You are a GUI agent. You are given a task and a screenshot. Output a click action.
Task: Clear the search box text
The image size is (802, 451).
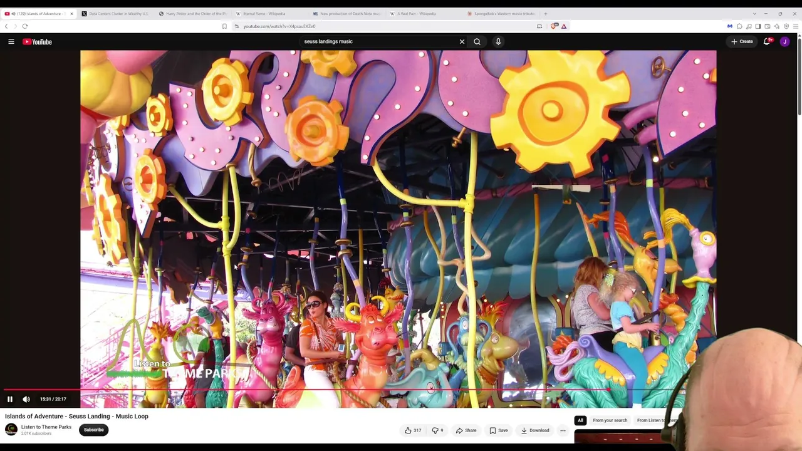pos(462,41)
